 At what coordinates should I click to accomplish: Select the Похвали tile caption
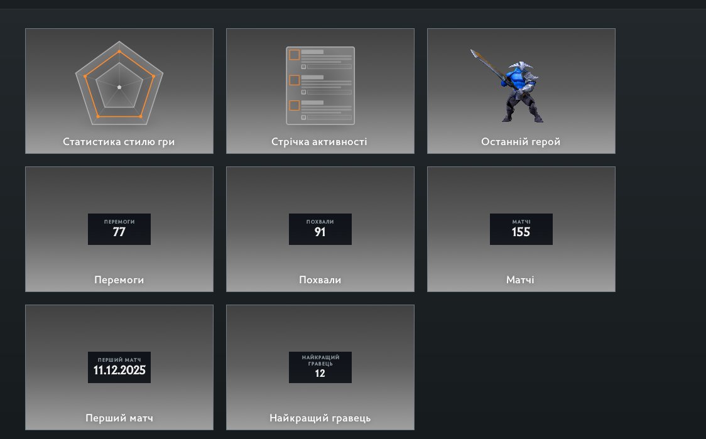[x=320, y=280]
